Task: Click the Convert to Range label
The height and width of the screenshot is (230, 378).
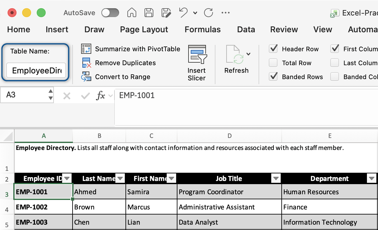Action: 123,77
